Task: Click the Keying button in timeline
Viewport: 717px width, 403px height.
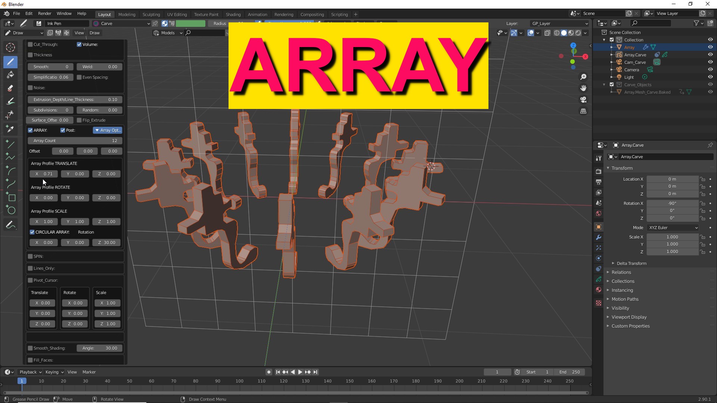Action: [x=54, y=372]
